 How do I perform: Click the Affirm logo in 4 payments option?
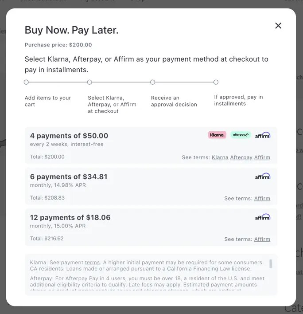click(263, 135)
